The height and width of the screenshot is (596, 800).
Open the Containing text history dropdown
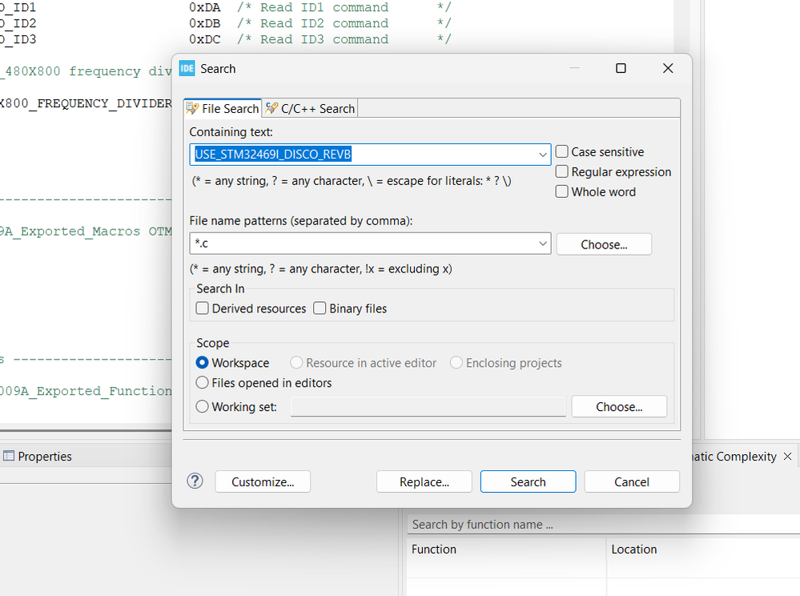click(x=543, y=155)
